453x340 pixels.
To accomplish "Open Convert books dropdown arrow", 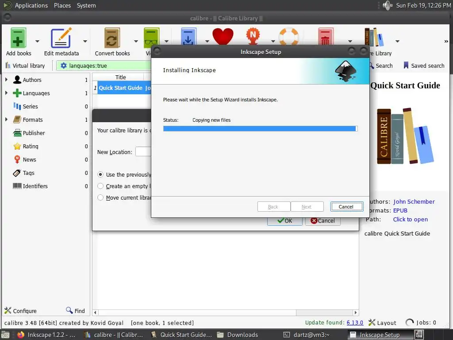I will click(x=136, y=41).
